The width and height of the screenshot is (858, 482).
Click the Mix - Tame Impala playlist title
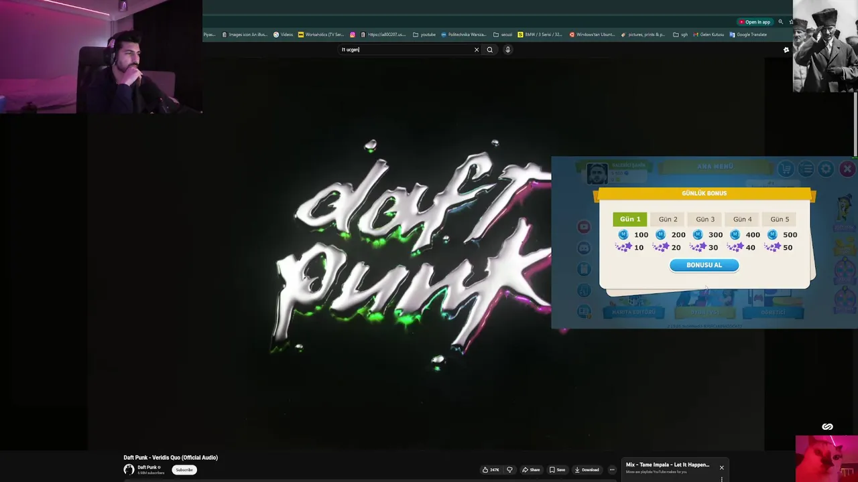[668, 465]
